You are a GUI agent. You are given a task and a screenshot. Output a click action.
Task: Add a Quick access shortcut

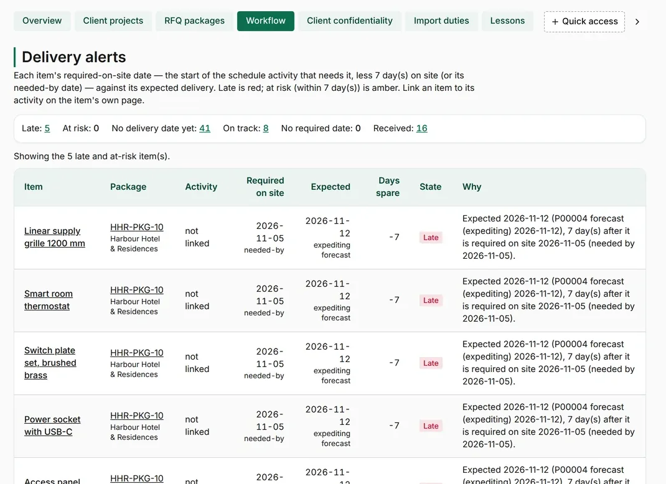click(584, 22)
